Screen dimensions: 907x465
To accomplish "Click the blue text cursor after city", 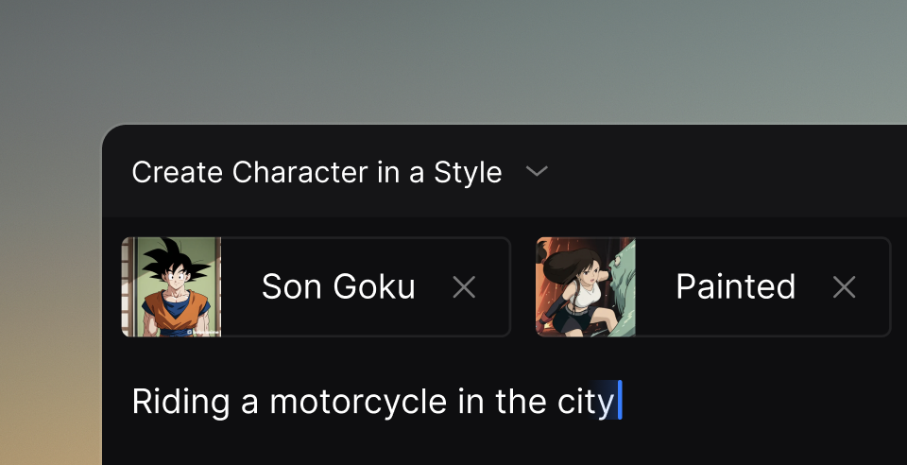I will [620, 401].
